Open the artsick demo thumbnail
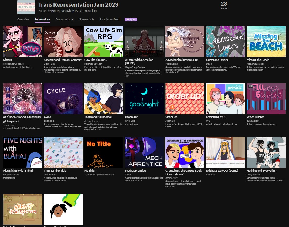 point(226,99)
